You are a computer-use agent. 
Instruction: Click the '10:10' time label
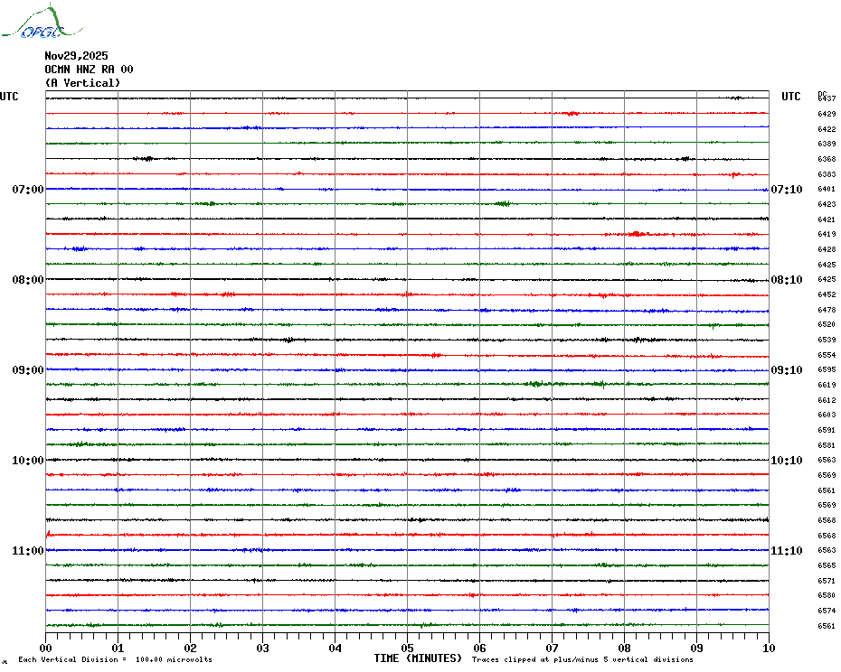[787, 461]
